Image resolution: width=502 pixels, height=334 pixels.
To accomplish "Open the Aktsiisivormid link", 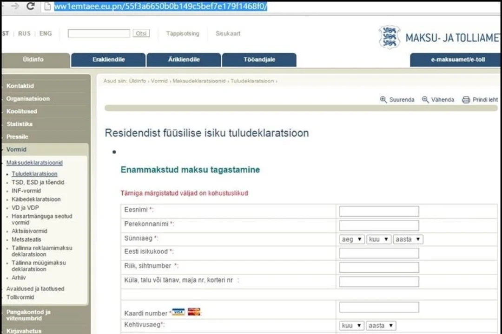I will 29,231.
